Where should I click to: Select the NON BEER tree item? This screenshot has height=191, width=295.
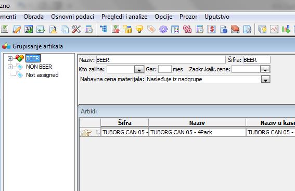point(39,67)
